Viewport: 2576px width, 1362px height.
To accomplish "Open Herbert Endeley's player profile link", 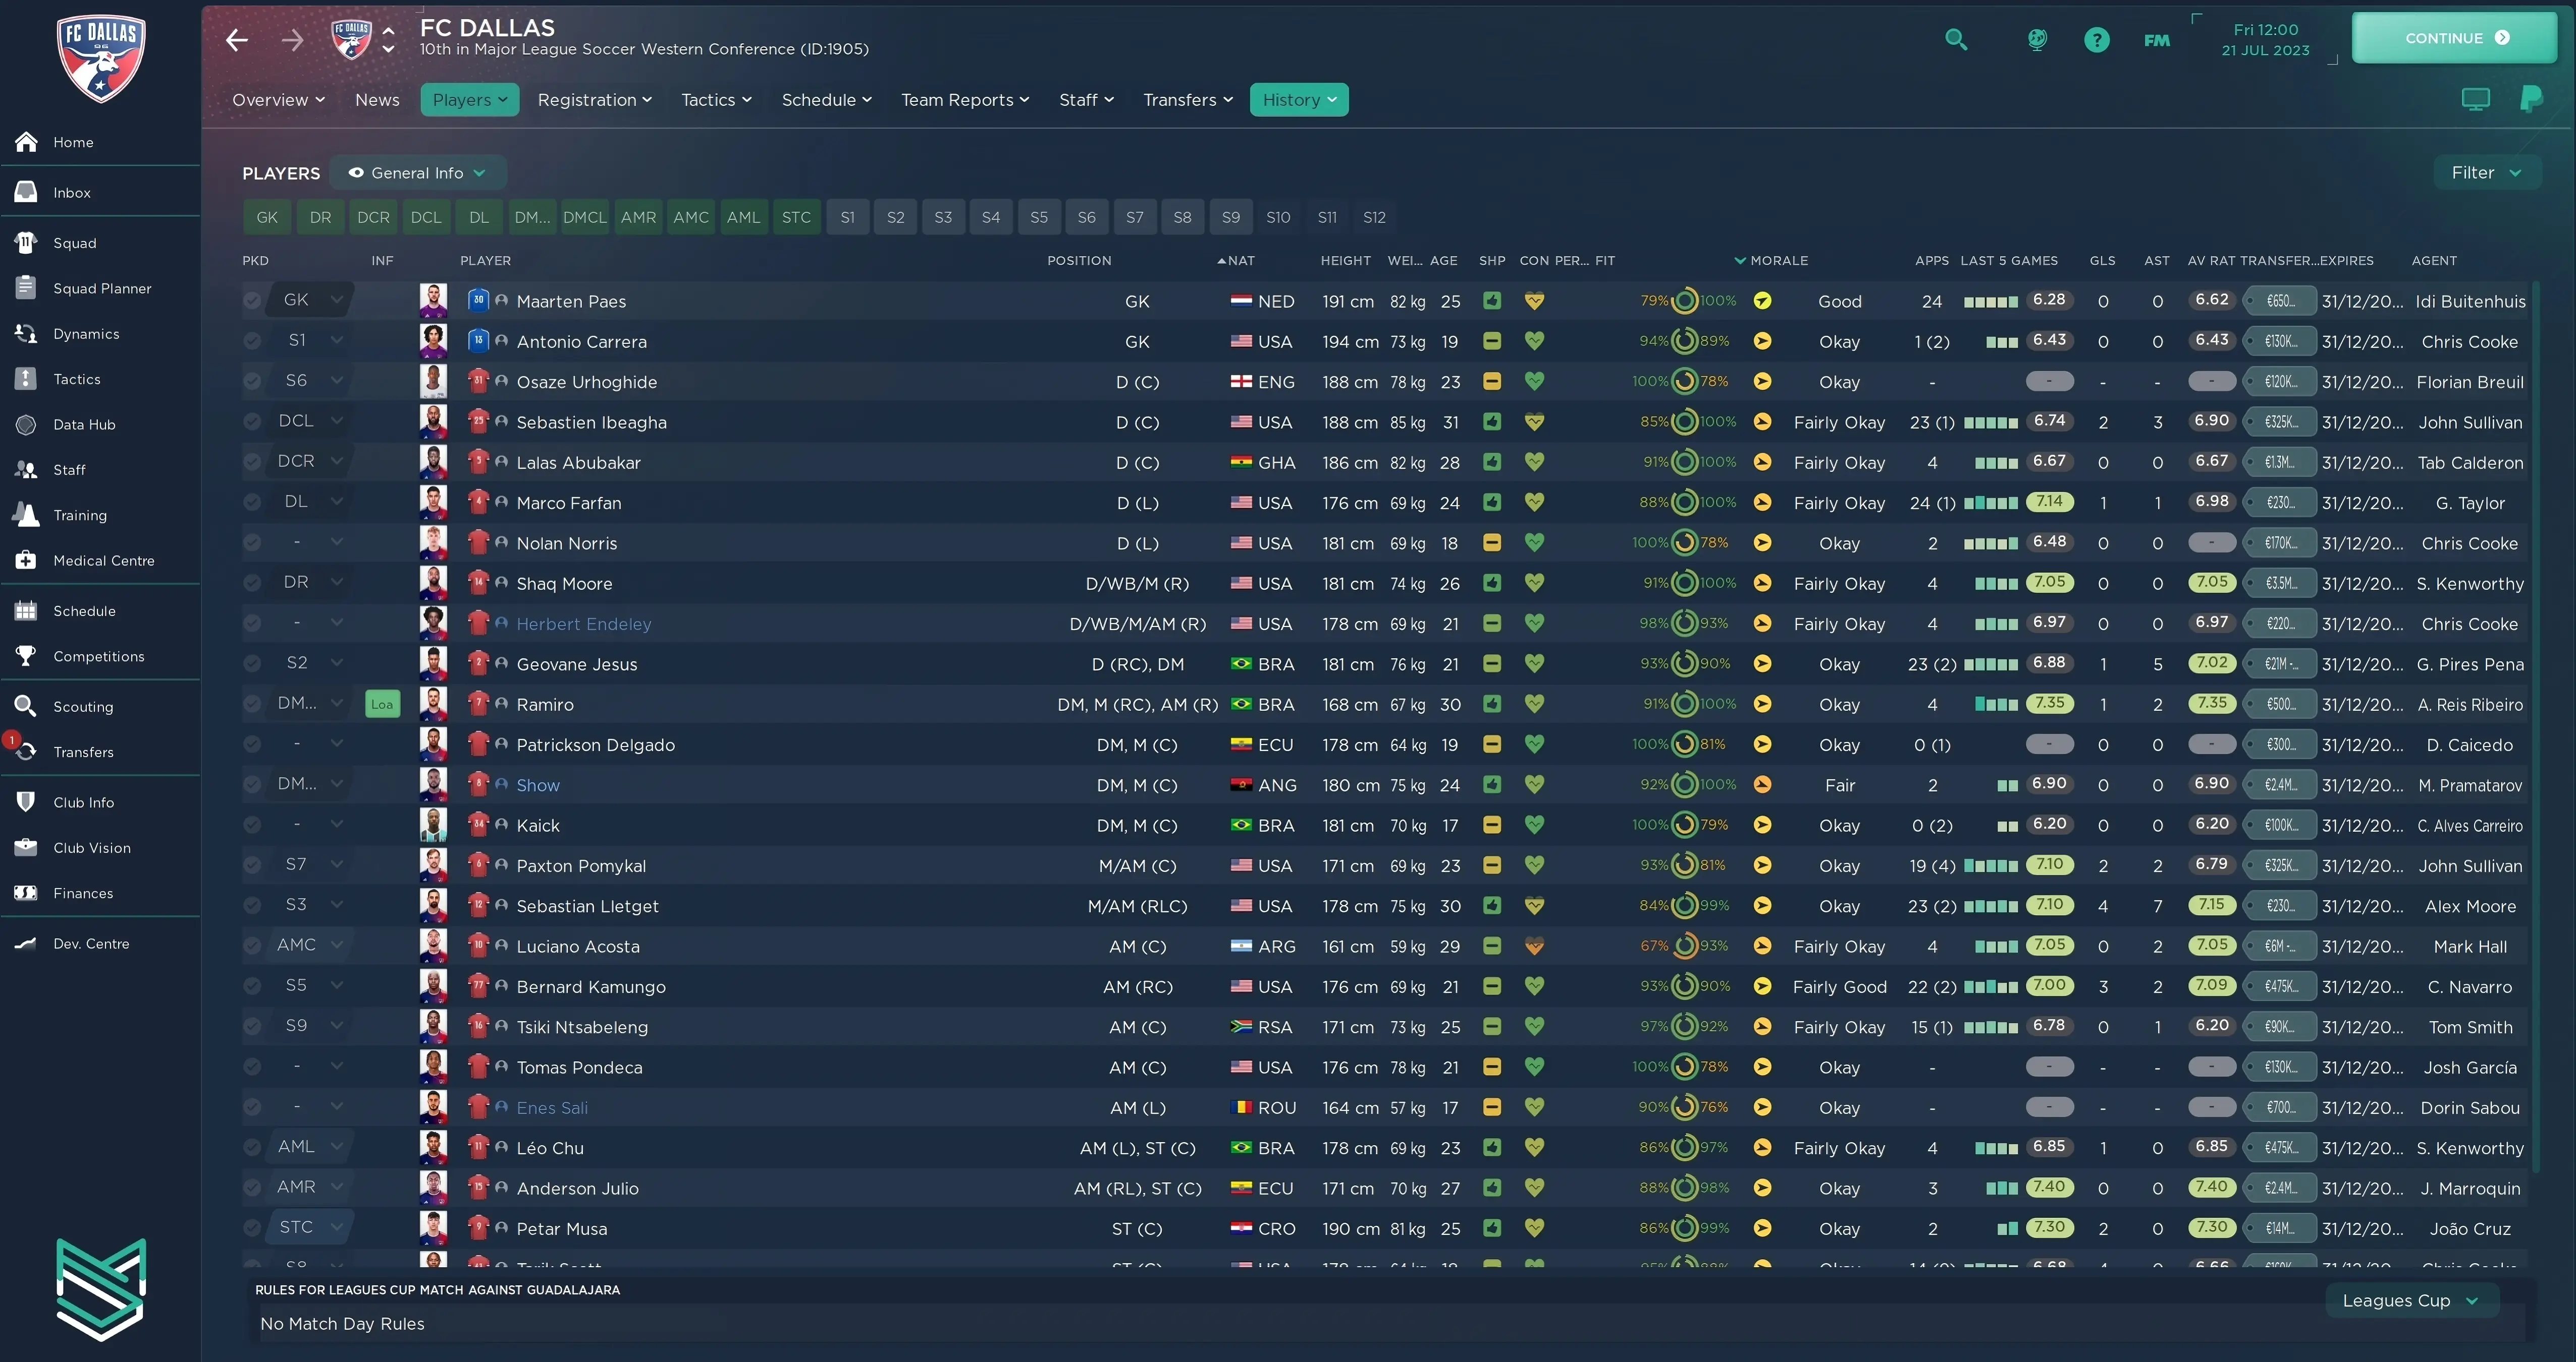I will pyautogui.click(x=584, y=623).
